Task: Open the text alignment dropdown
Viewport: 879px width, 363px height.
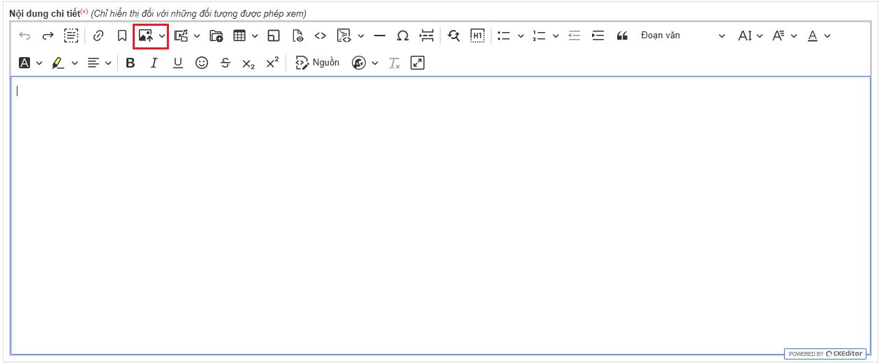Action: click(99, 63)
